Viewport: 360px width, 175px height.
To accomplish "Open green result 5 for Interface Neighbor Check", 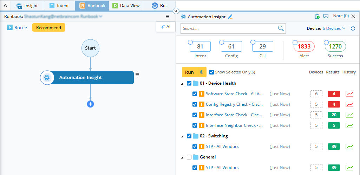I will point(334,125).
